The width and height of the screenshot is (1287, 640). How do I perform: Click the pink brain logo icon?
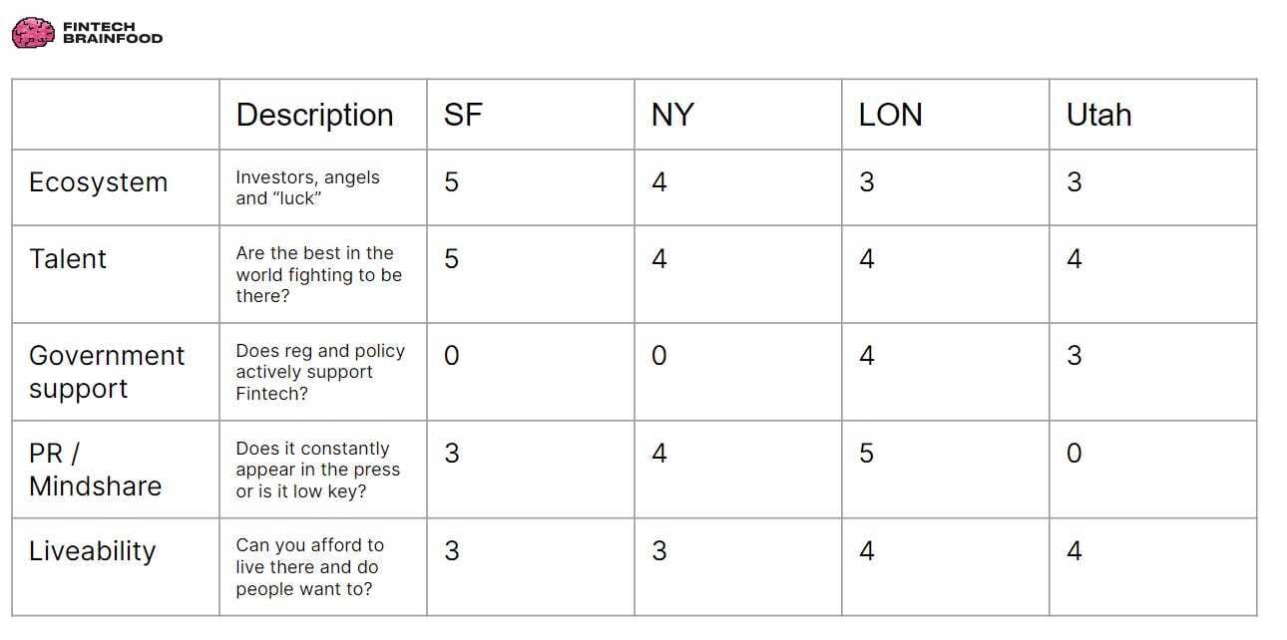click(33, 32)
